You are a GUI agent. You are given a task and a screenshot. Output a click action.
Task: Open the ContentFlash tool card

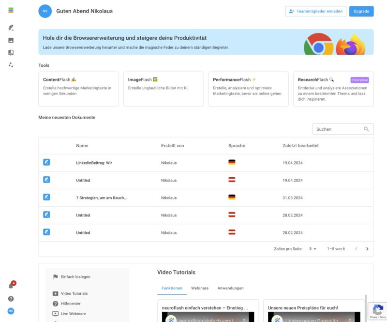[78, 89]
